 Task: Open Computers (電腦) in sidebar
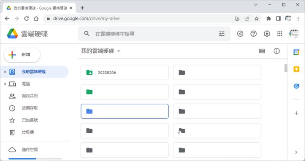pos(26,84)
